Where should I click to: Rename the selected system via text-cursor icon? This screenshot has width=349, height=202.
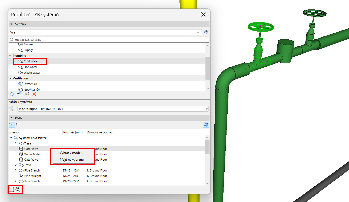(x=27, y=94)
